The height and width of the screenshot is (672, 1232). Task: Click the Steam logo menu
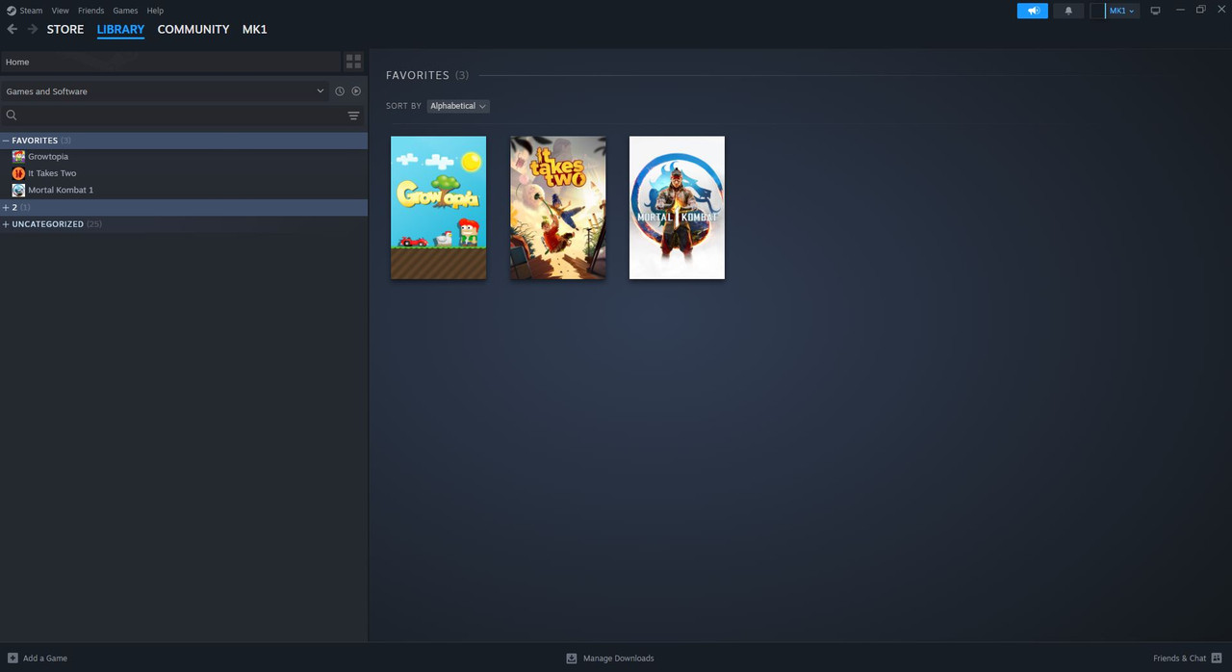click(x=11, y=11)
